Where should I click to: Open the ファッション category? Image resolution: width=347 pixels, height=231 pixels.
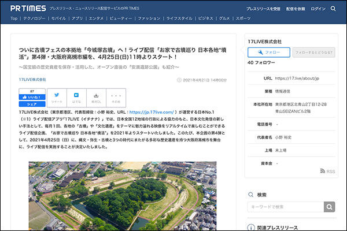coord(149,18)
